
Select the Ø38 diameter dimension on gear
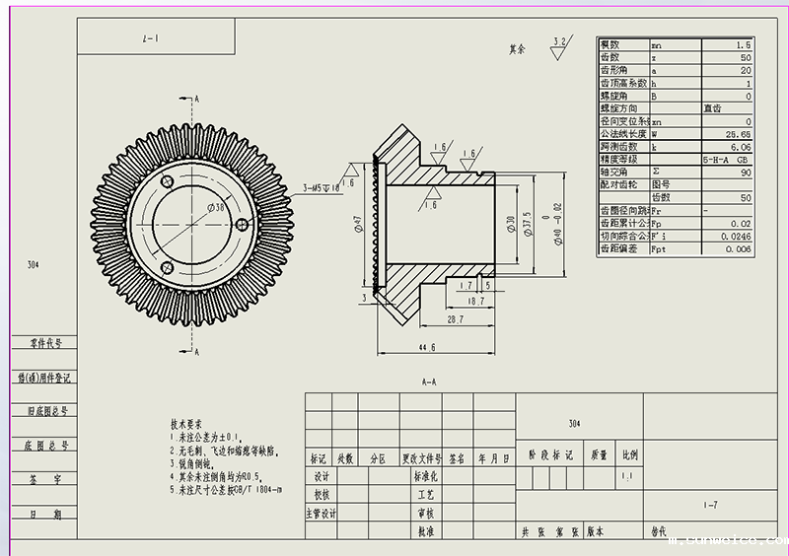click(217, 207)
